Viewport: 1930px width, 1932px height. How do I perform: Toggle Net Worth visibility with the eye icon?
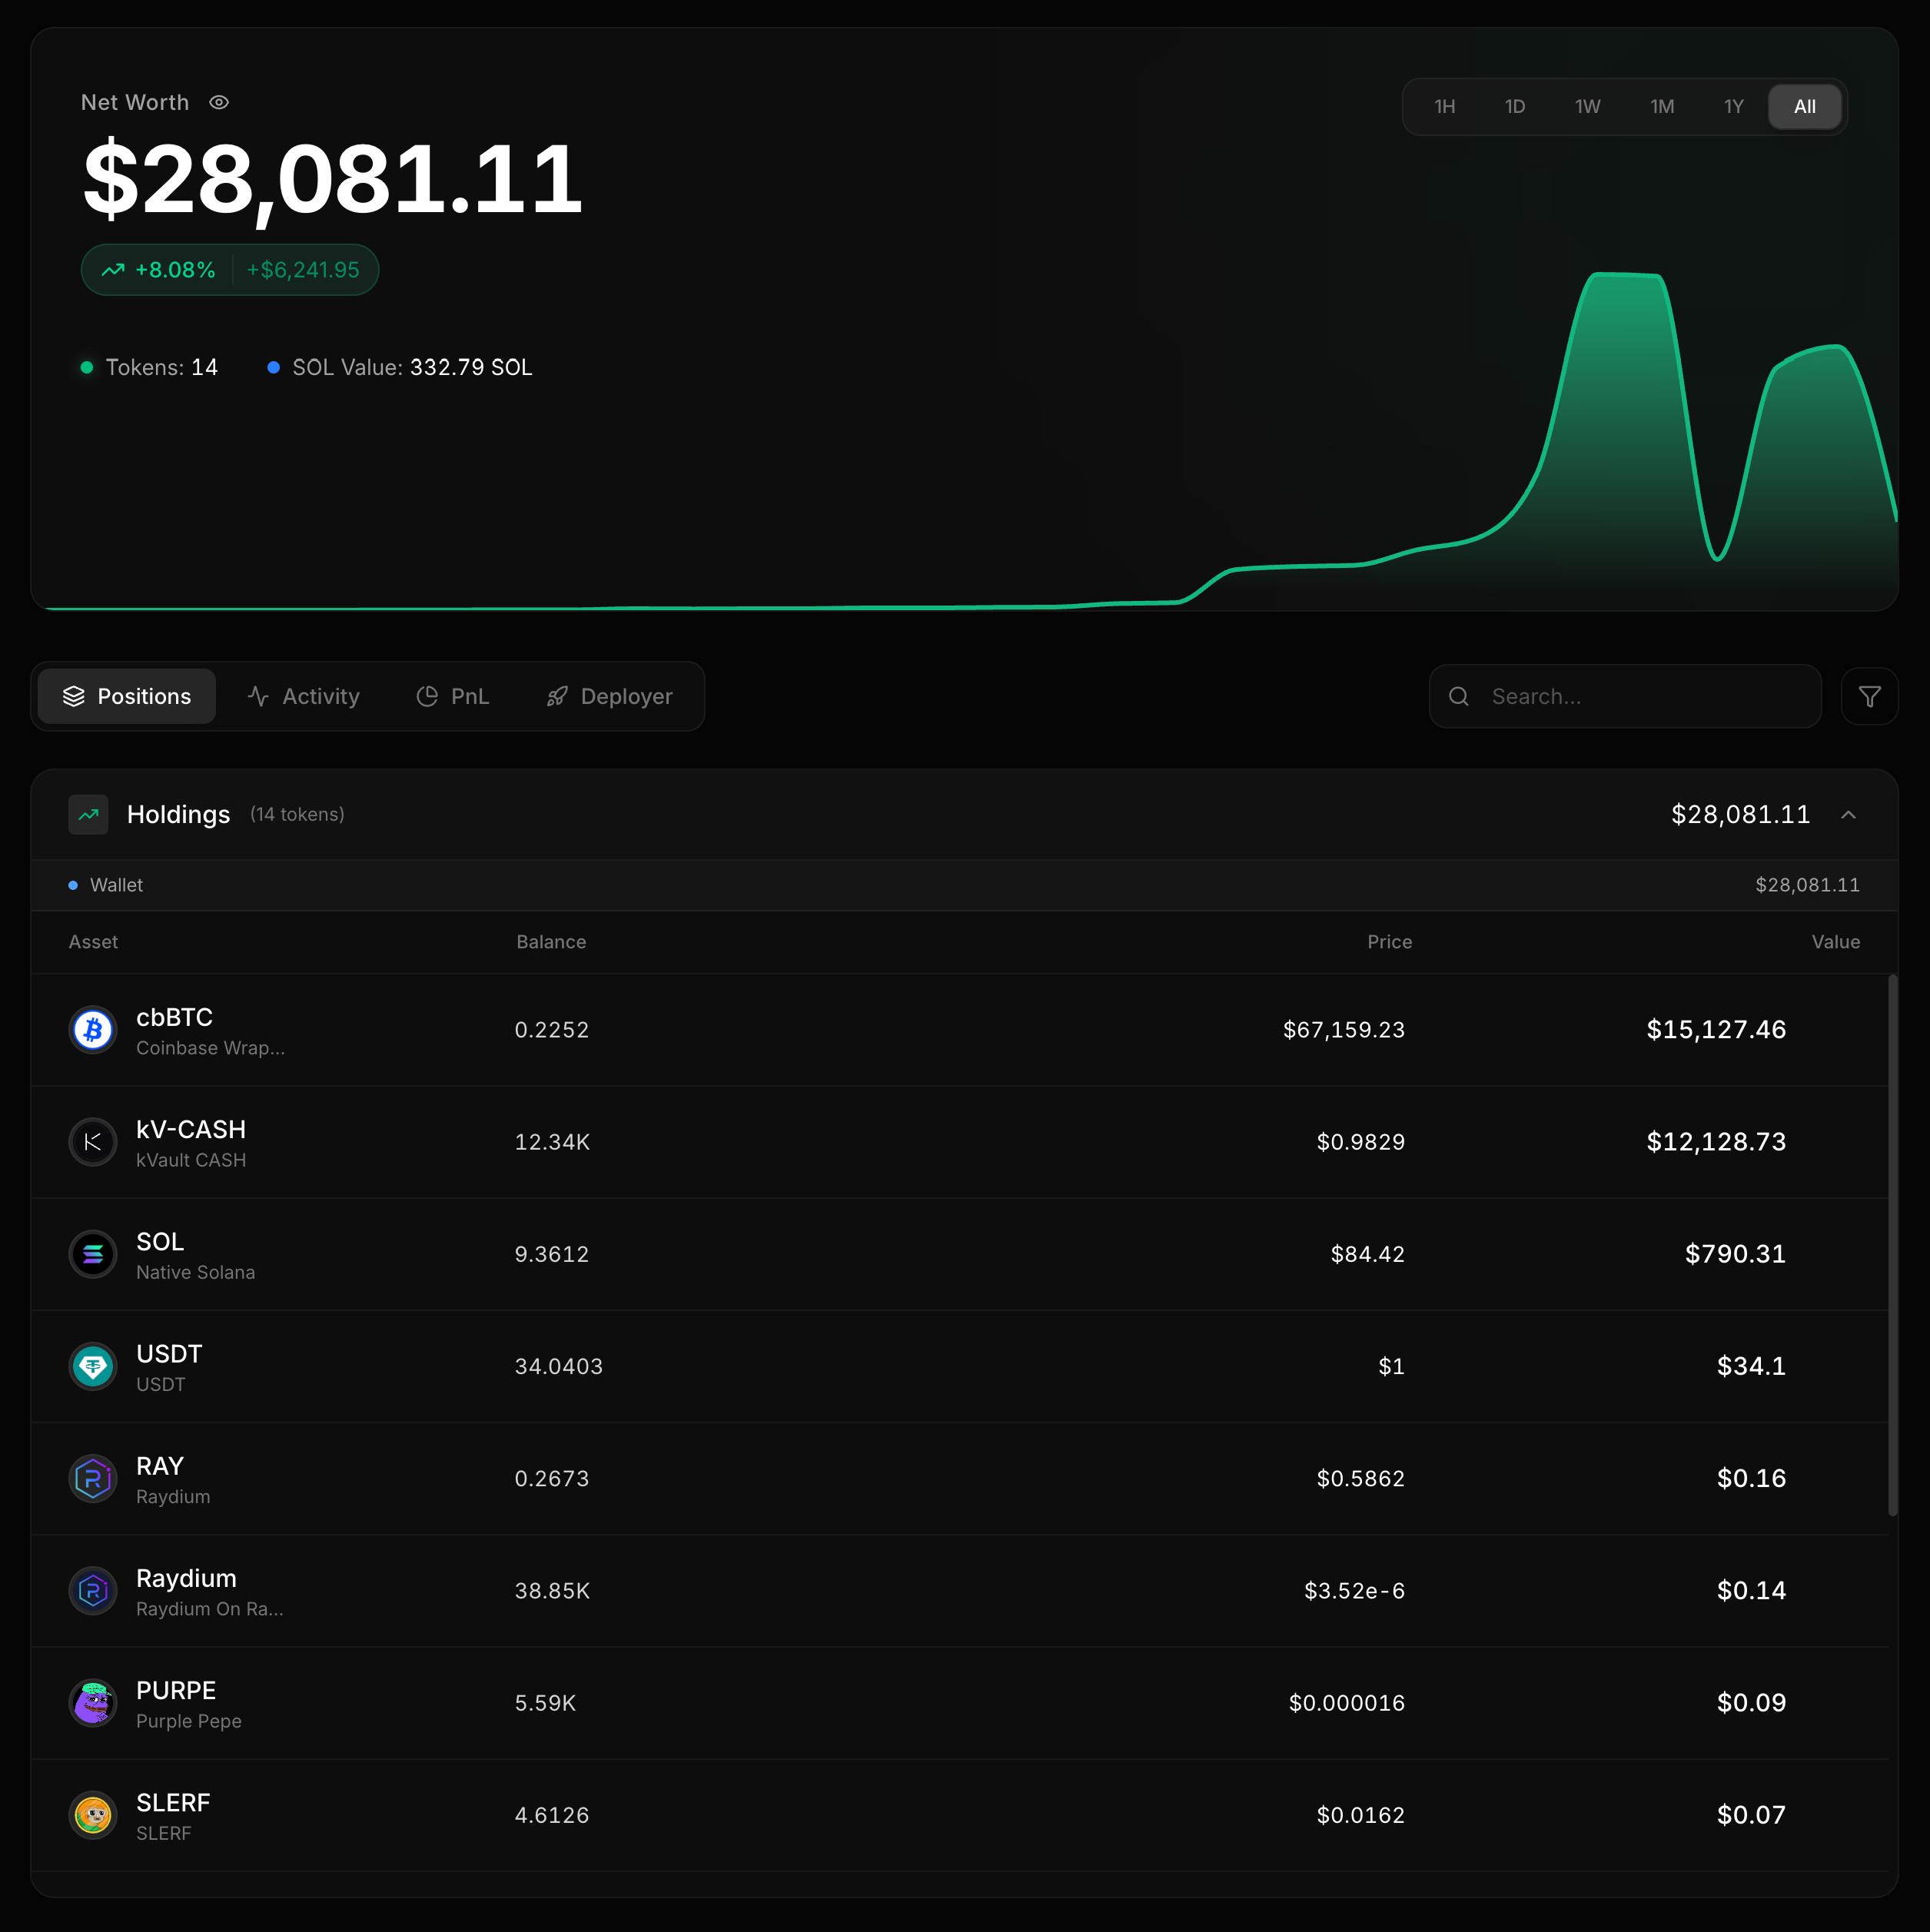[219, 102]
